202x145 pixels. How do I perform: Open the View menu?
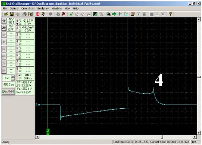(67, 9)
